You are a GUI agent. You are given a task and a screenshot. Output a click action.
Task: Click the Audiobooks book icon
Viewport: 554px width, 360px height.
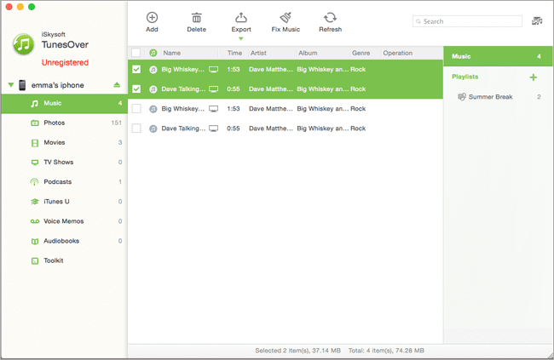pyautogui.click(x=35, y=242)
